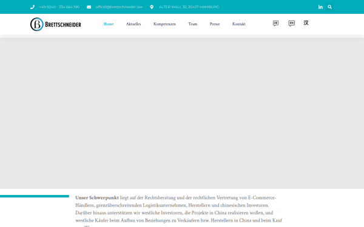Open the Team menu item

(193, 24)
